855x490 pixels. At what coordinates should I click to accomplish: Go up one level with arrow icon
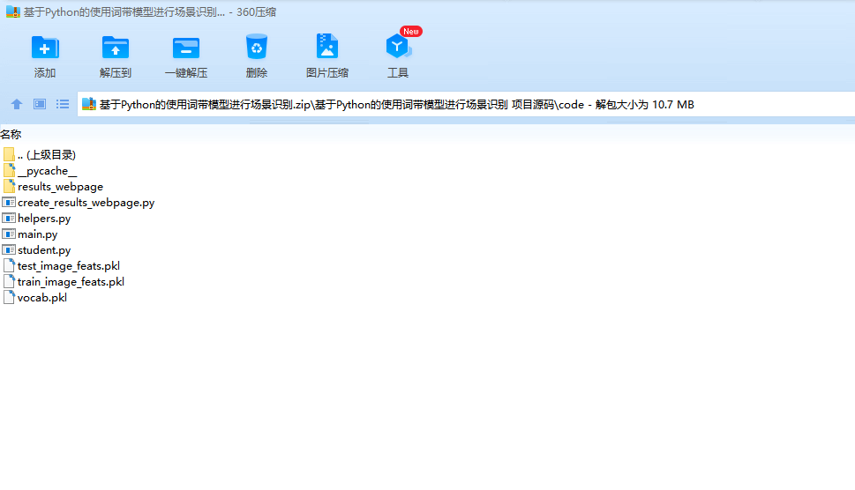pos(17,104)
